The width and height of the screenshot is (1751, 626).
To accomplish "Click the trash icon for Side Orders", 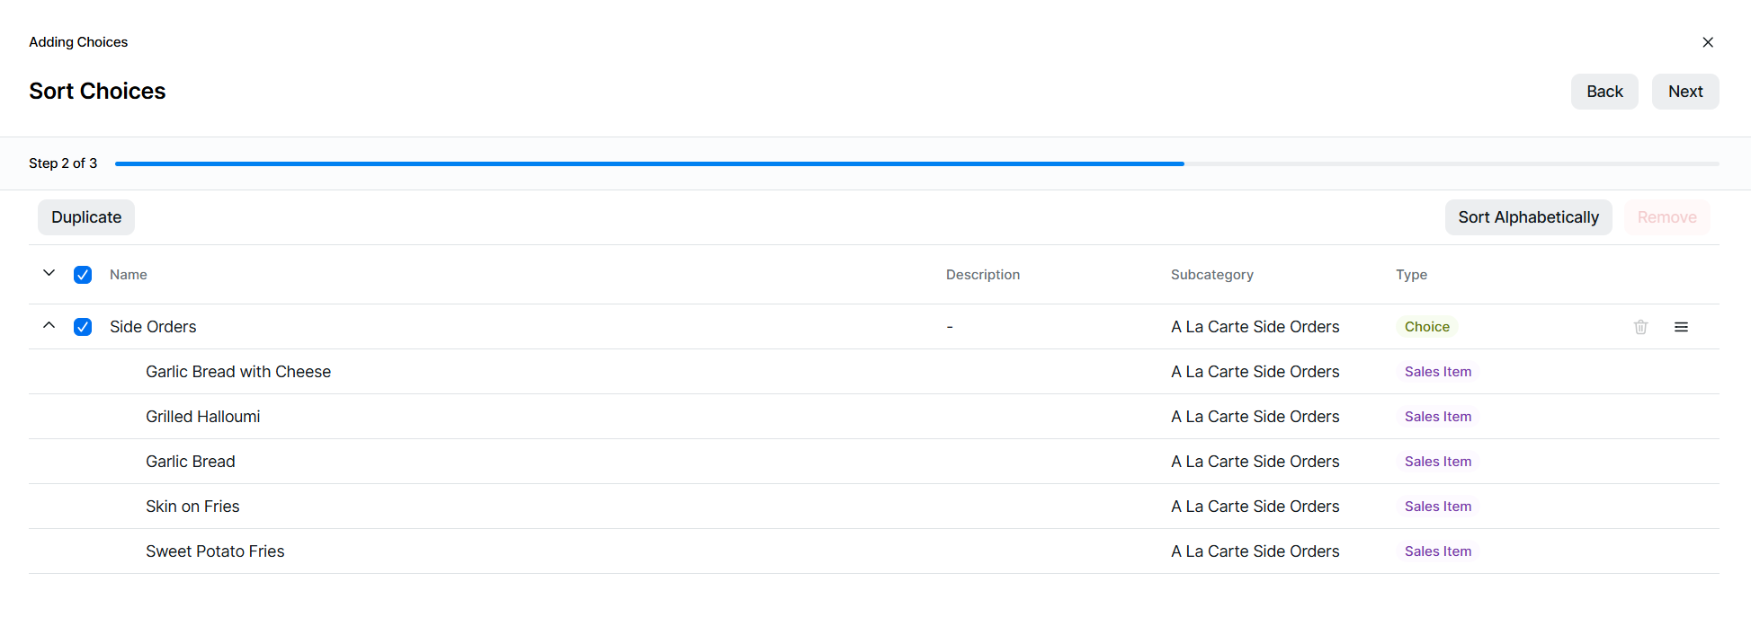I will point(1640,327).
